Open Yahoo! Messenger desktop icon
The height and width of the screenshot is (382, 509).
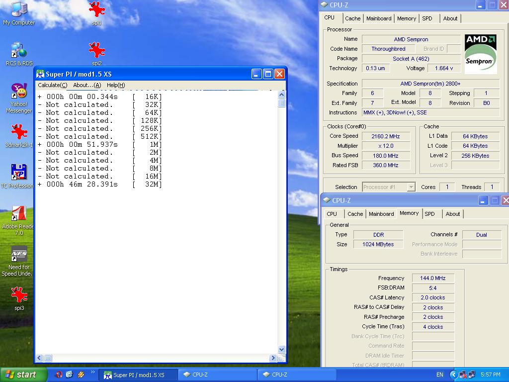point(19,98)
